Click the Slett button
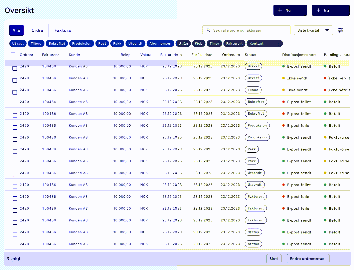The image size is (354, 270). 274,259
